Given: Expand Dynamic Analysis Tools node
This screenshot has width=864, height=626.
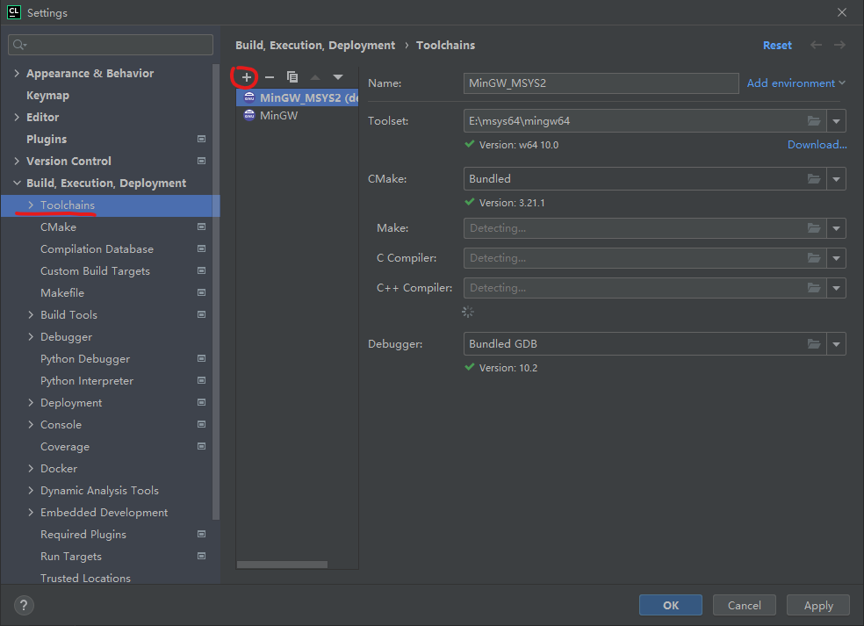Looking at the screenshot, I should [31, 491].
